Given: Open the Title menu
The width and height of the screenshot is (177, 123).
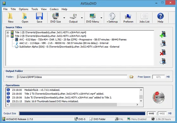Looking at the screenshot, I should coord(13,9).
